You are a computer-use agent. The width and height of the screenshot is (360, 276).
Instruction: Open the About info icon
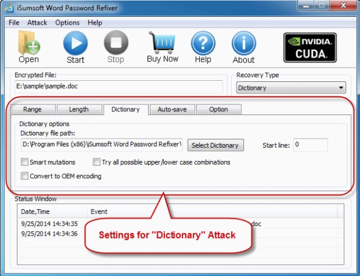click(x=244, y=43)
